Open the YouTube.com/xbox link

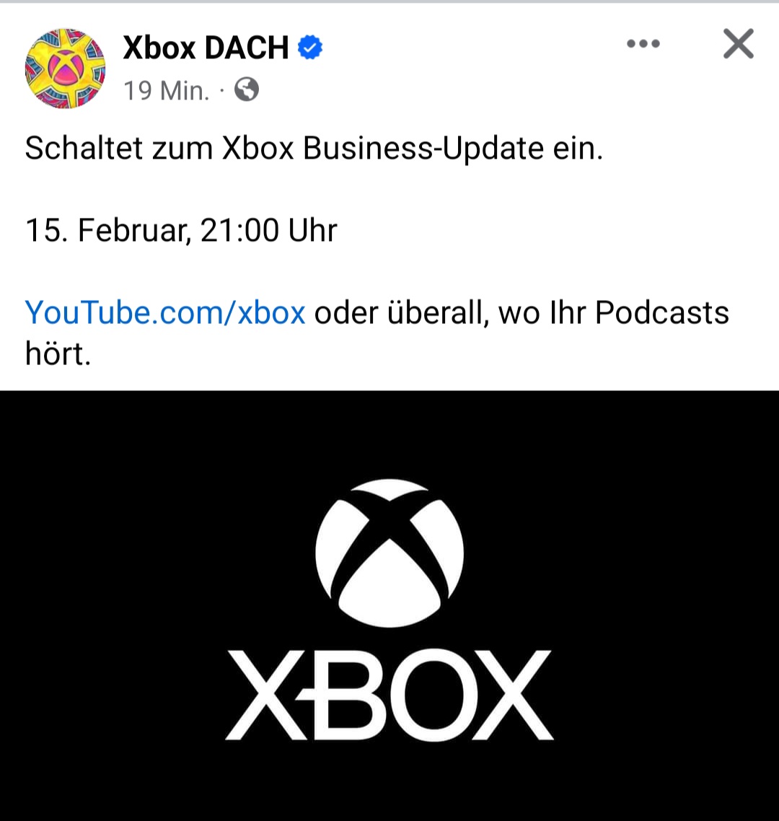click(165, 312)
